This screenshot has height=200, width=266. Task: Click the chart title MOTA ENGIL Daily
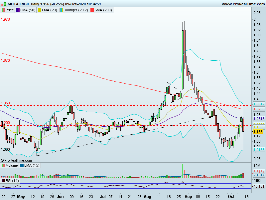[x=24, y=4]
